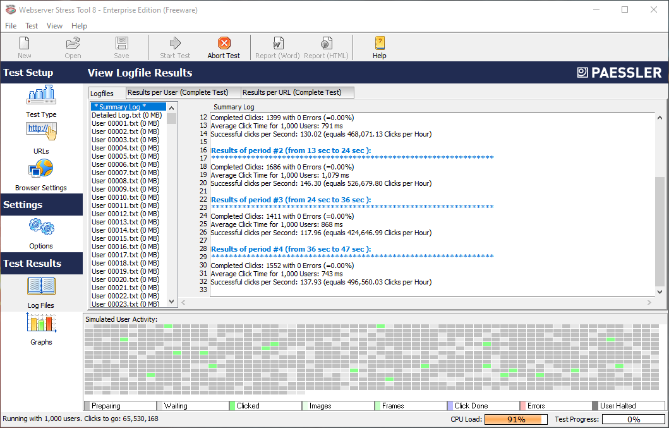This screenshot has width=669, height=428.
Task: Click the CPU Load gauge
Action: [x=515, y=419]
